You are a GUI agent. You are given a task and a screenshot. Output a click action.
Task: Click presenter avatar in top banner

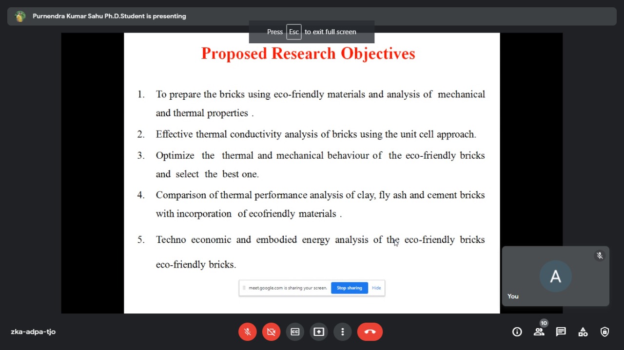pyautogui.click(x=20, y=16)
